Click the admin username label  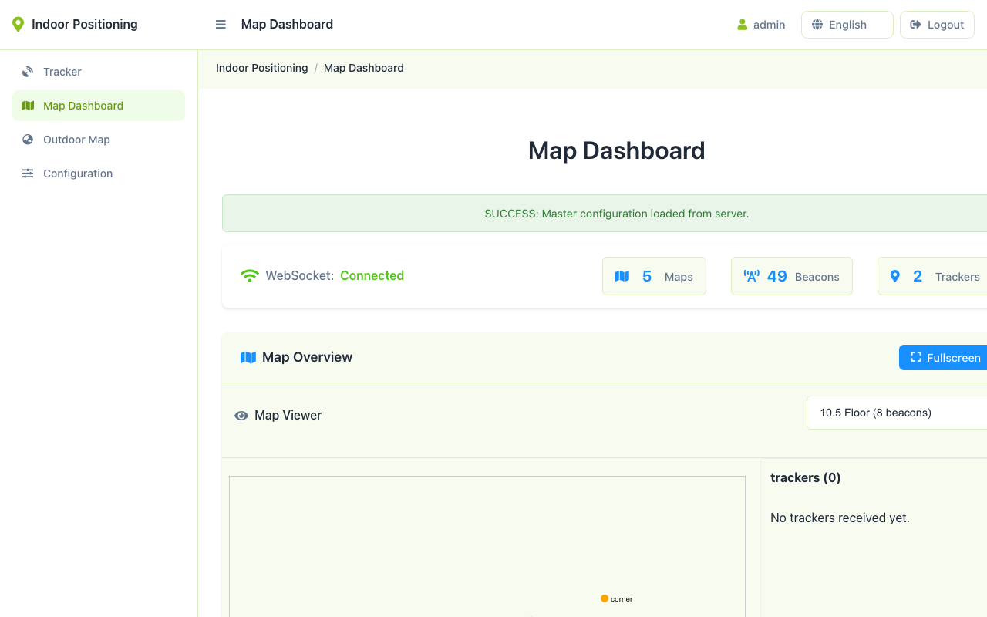(x=770, y=25)
